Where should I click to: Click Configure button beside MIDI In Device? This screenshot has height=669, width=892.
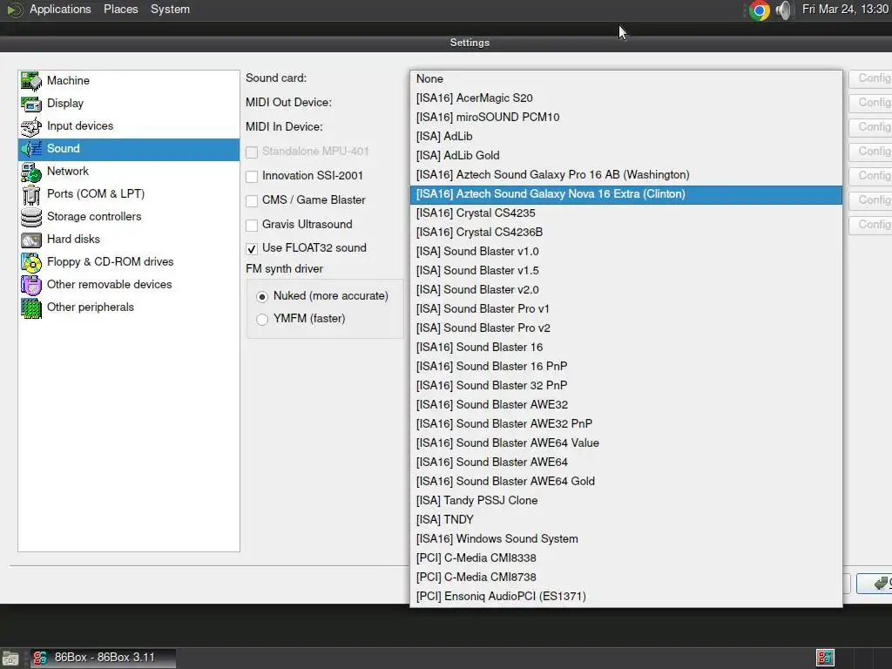[x=870, y=127]
